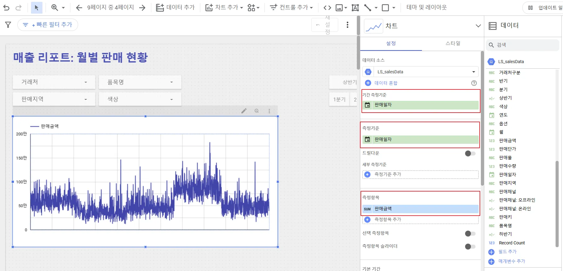Select the 판매단가 field in data list
The image size is (563, 271).
[507, 149]
